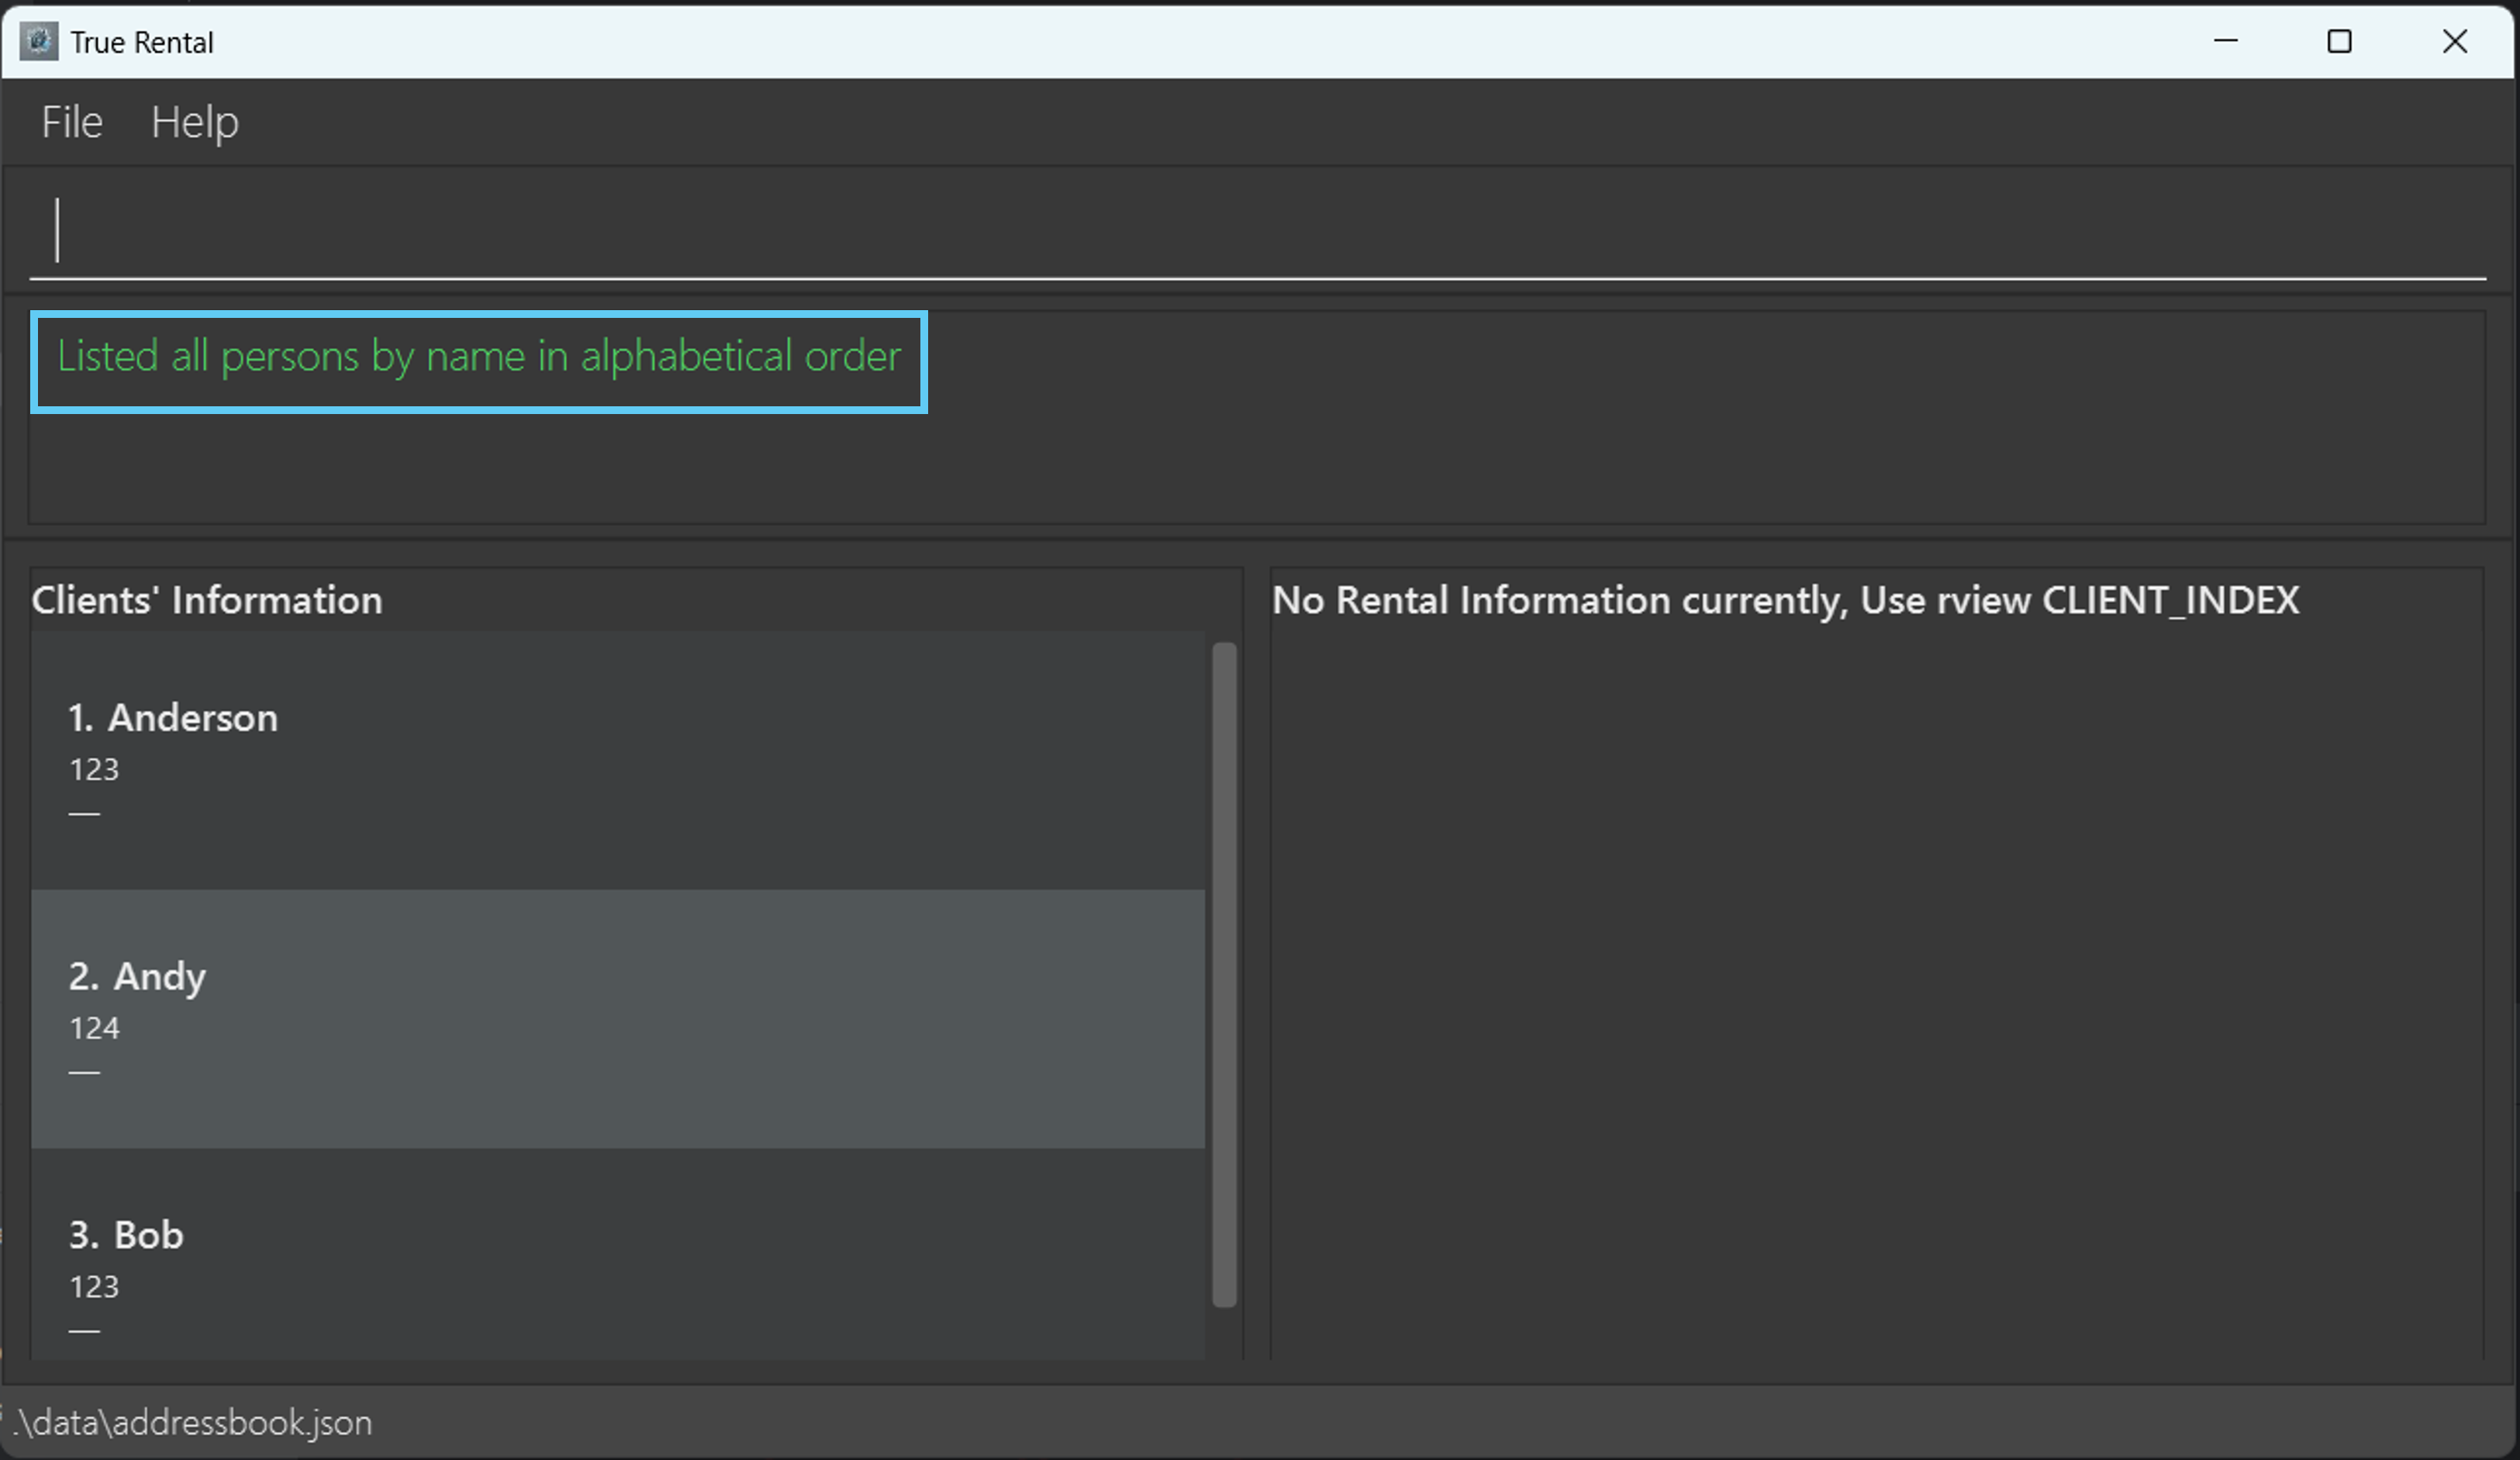Click the addressbook.json status bar path
Viewport: 2520px width, 1460px height.
[192, 1422]
